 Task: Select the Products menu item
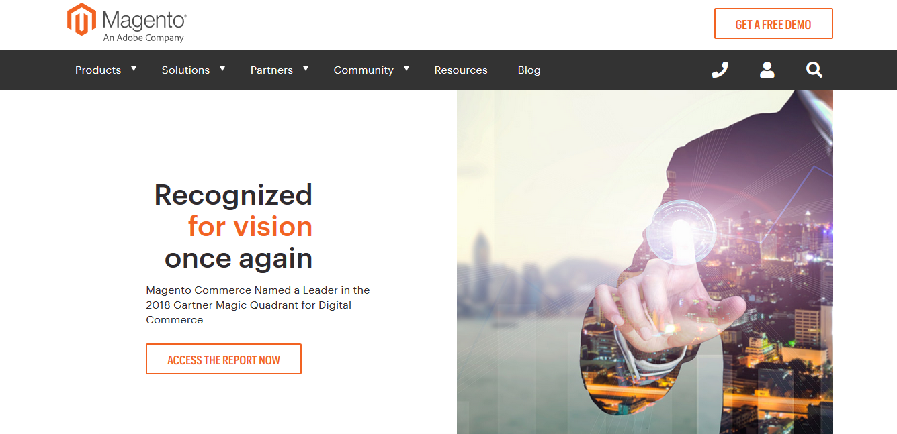pyautogui.click(x=98, y=70)
